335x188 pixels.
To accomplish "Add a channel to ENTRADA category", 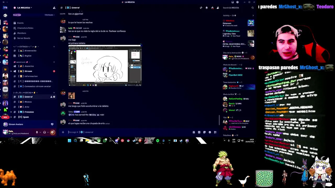I will tap(54, 46).
